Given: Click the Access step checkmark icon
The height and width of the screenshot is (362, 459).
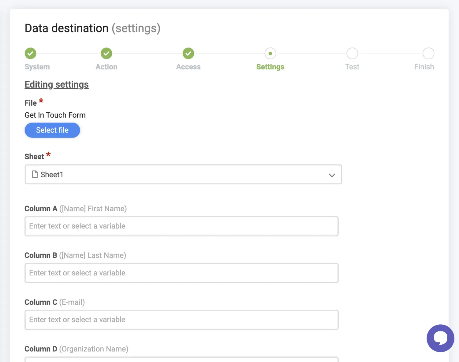Looking at the screenshot, I should (x=188, y=53).
